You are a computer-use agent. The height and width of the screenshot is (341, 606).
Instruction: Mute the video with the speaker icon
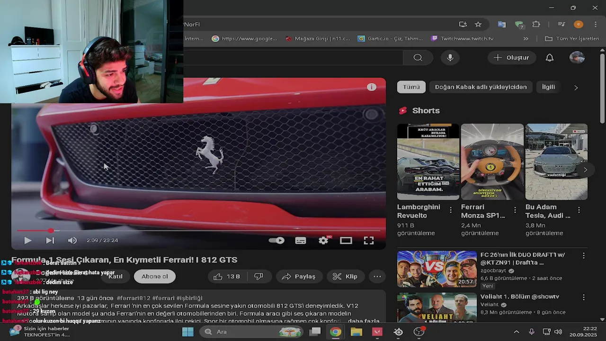(72, 241)
